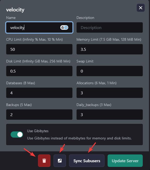Screen dimensions: 150x170
Task: Click the Disk Limit field showing 0.5
Action: tap(39, 71)
